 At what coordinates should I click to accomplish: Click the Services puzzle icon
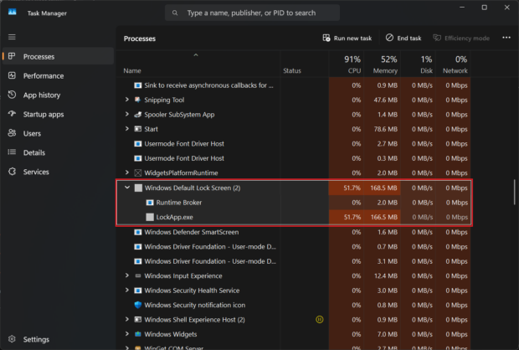click(12, 172)
